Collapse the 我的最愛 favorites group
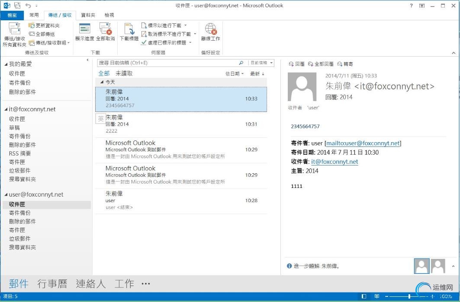 tap(6, 64)
